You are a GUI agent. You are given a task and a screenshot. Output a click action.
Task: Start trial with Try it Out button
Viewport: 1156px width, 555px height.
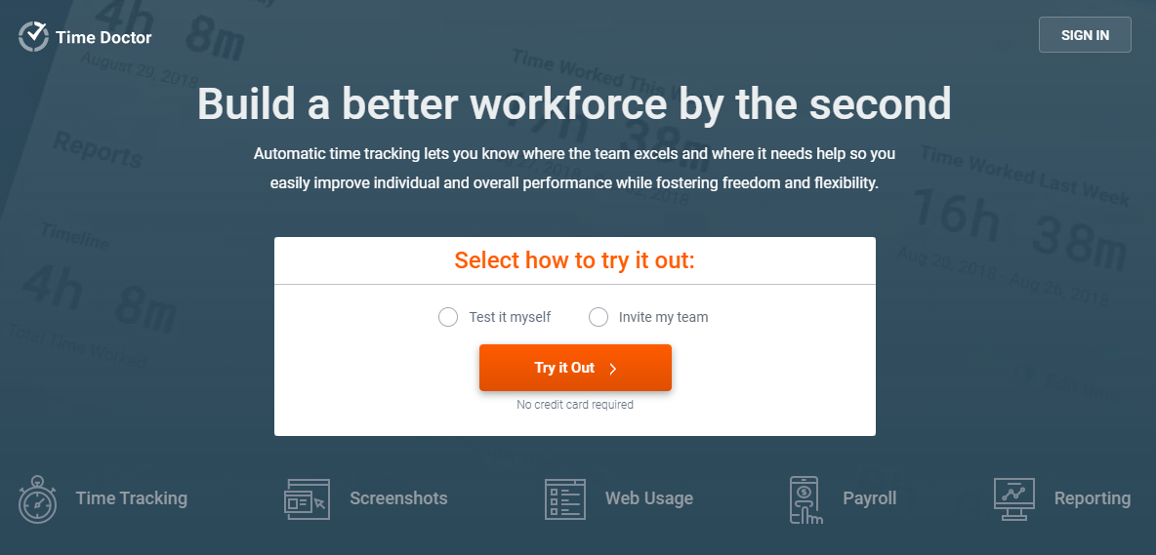pos(575,368)
